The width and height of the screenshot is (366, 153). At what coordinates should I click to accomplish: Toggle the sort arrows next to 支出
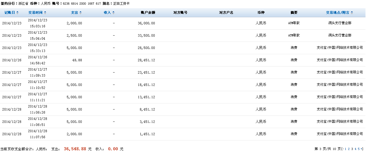(x=81, y=13)
